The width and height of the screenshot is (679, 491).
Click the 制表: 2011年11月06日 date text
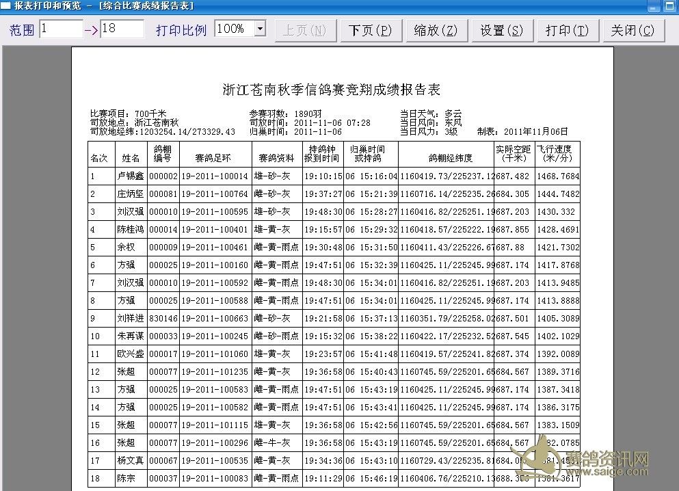pyautogui.click(x=522, y=131)
